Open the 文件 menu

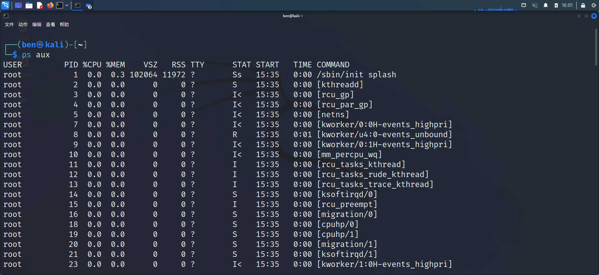click(x=9, y=25)
